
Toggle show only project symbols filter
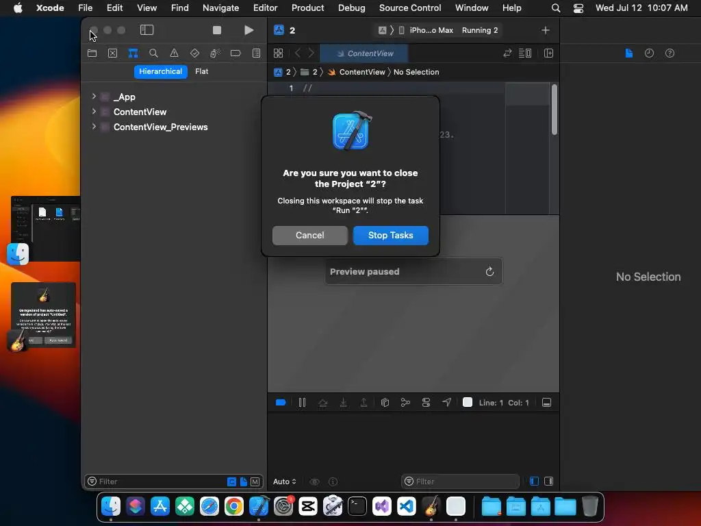pyautogui.click(x=244, y=481)
